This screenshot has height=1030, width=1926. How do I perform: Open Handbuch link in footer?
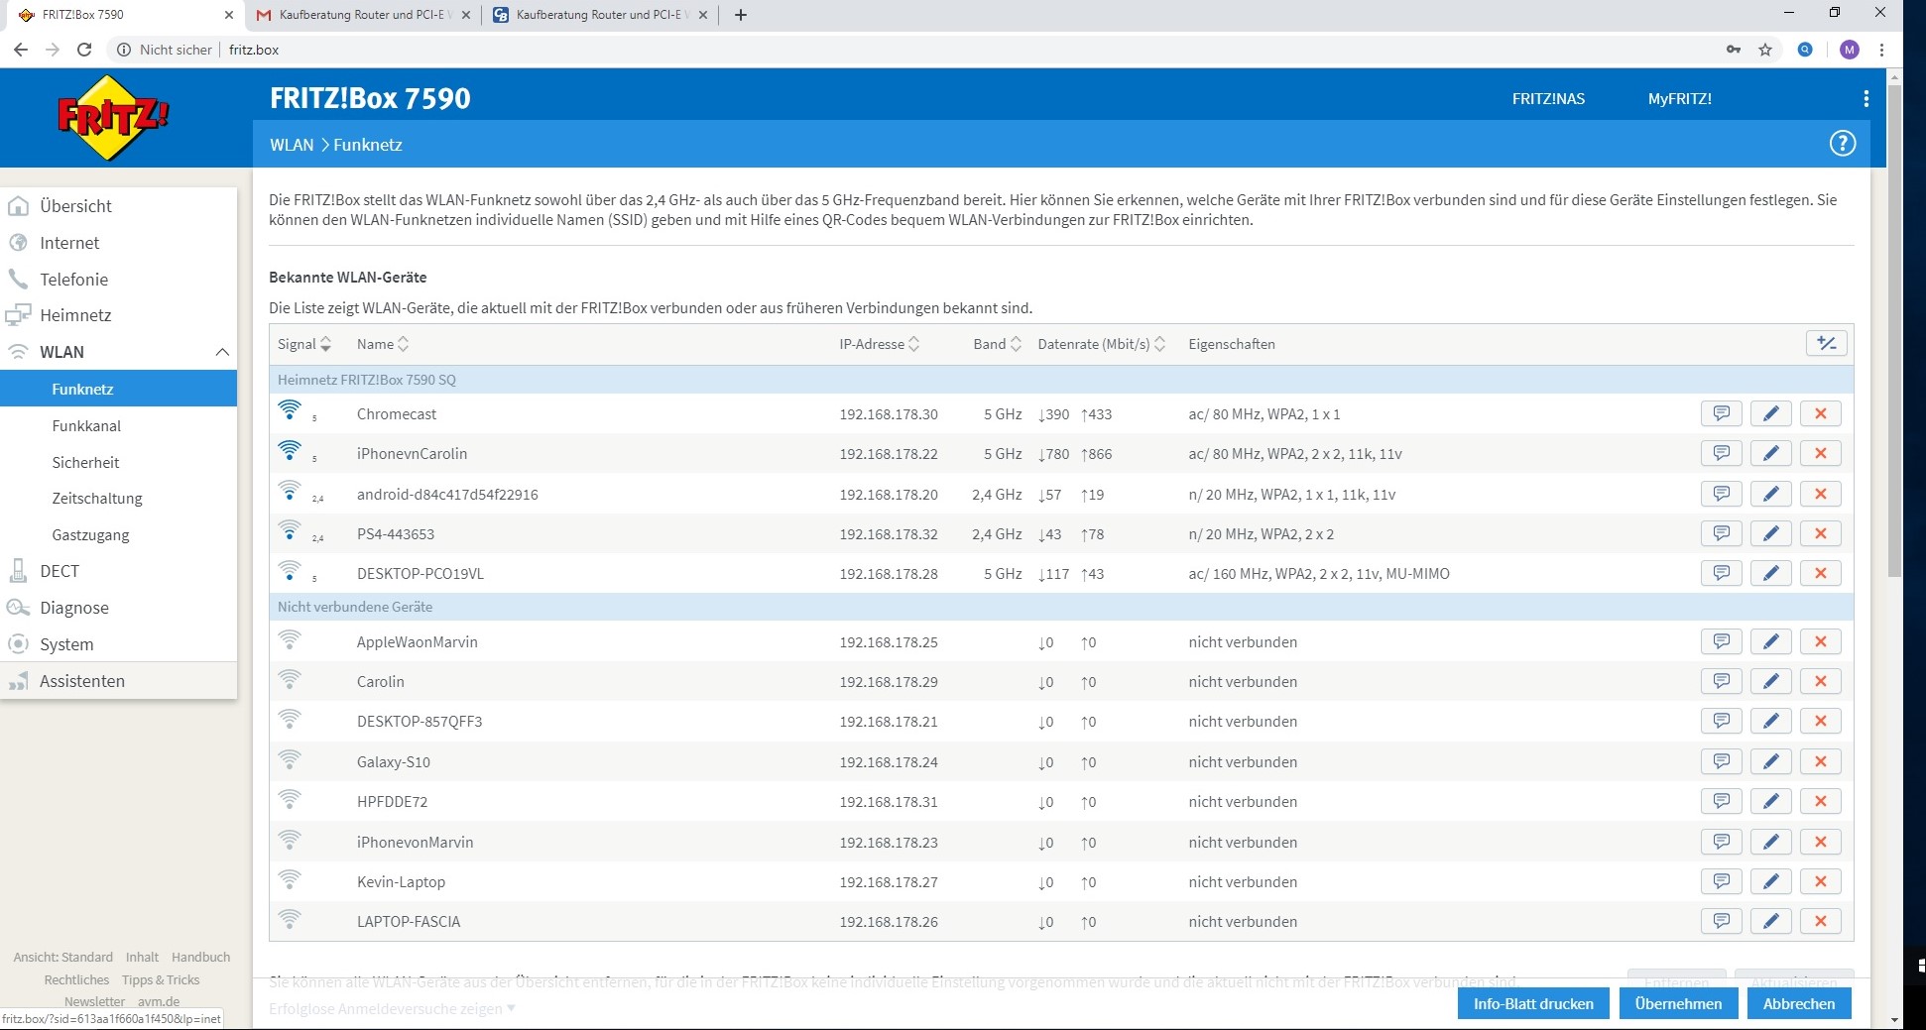tap(200, 957)
